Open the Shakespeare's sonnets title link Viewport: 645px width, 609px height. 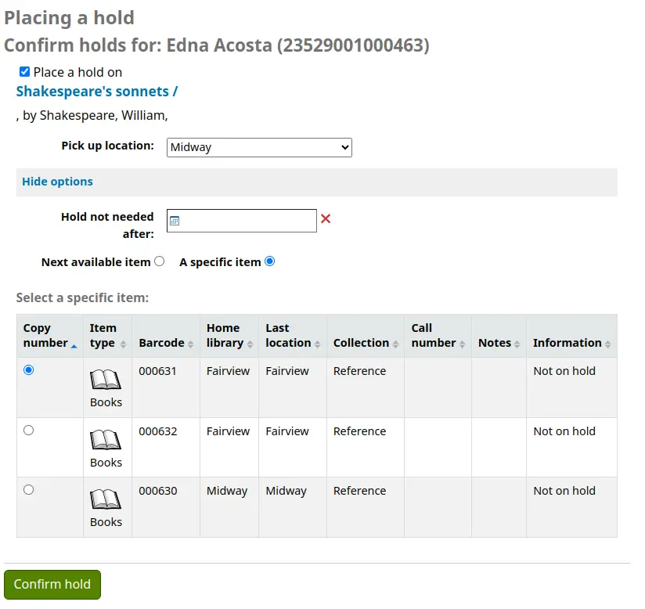coord(96,92)
